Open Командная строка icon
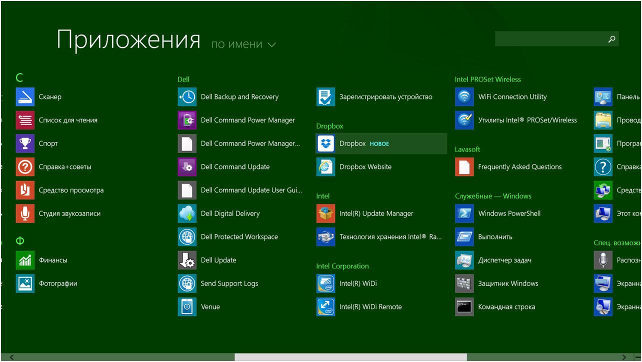This screenshot has width=642, height=362. click(x=464, y=307)
